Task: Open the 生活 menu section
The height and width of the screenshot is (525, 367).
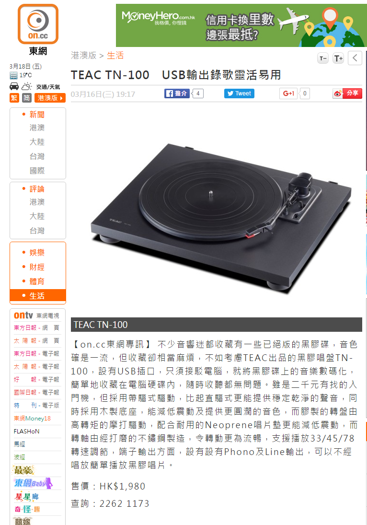Action: point(38,296)
